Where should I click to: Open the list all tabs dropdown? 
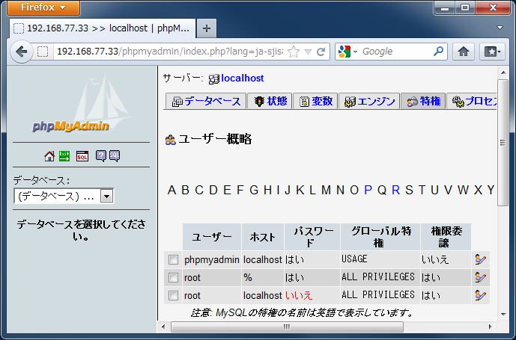(500, 28)
